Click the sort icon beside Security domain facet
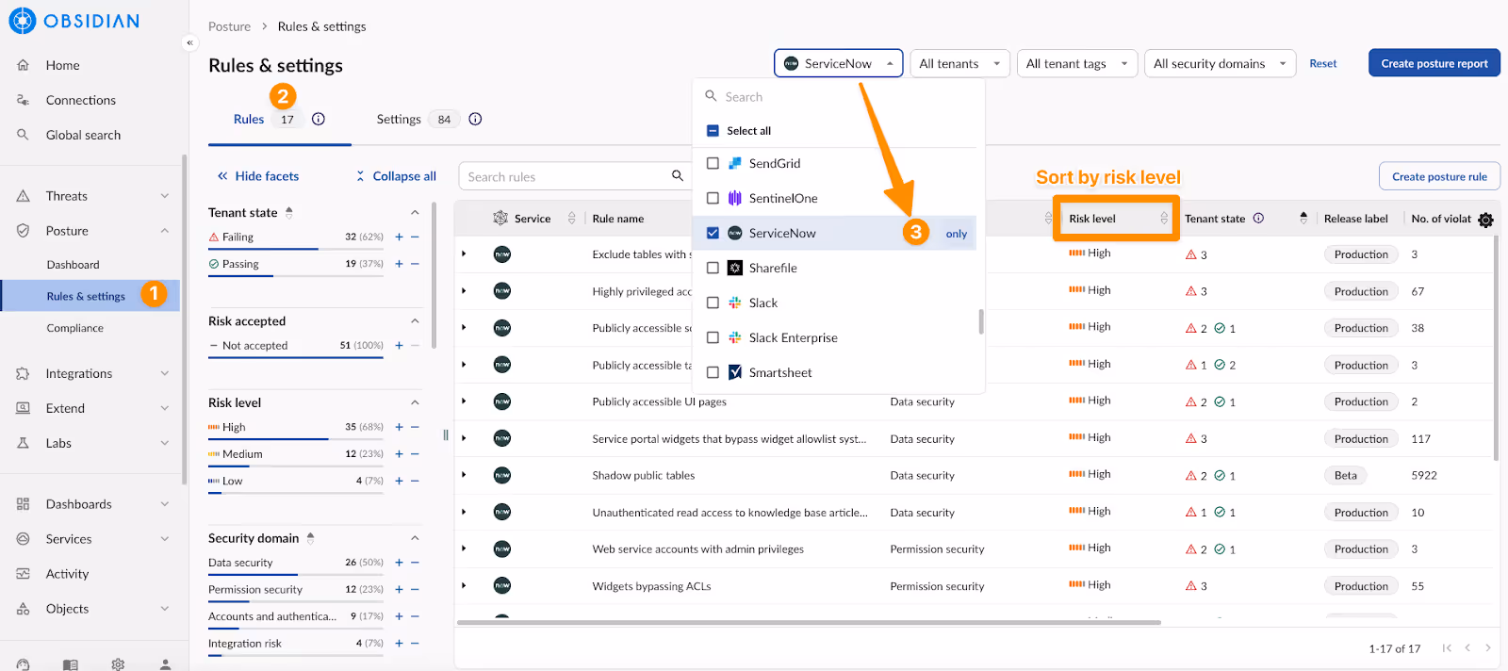 tap(310, 538)
